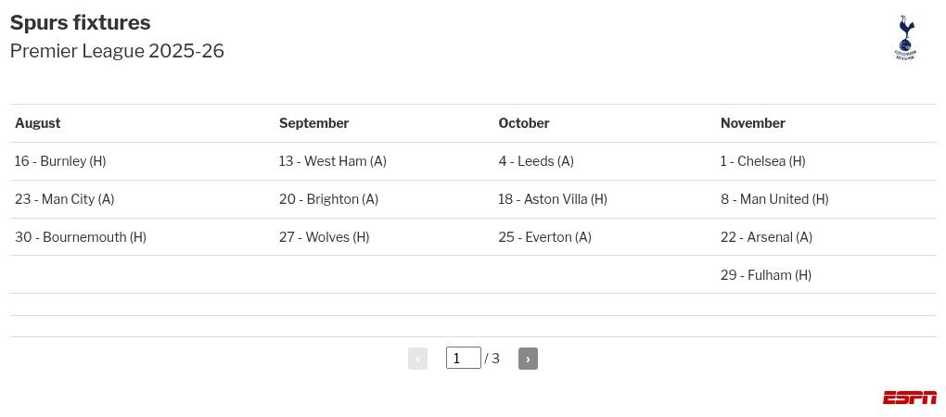
Task: Select the August column header
Action: click(38, 123)
